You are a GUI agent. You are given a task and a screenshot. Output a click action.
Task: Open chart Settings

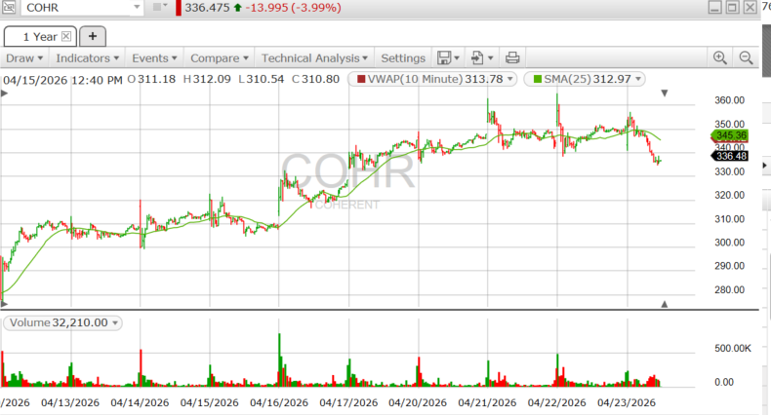point(403,57)
